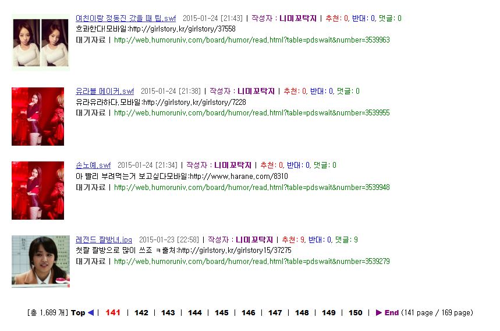This screenshot has width=500, height=331.
Task: Go to page 145
Action: click(222, 313)
